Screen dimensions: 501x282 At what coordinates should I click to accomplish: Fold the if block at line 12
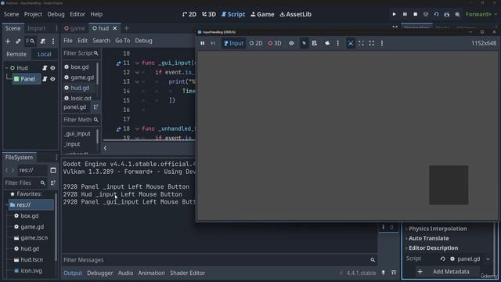(137, 73)
